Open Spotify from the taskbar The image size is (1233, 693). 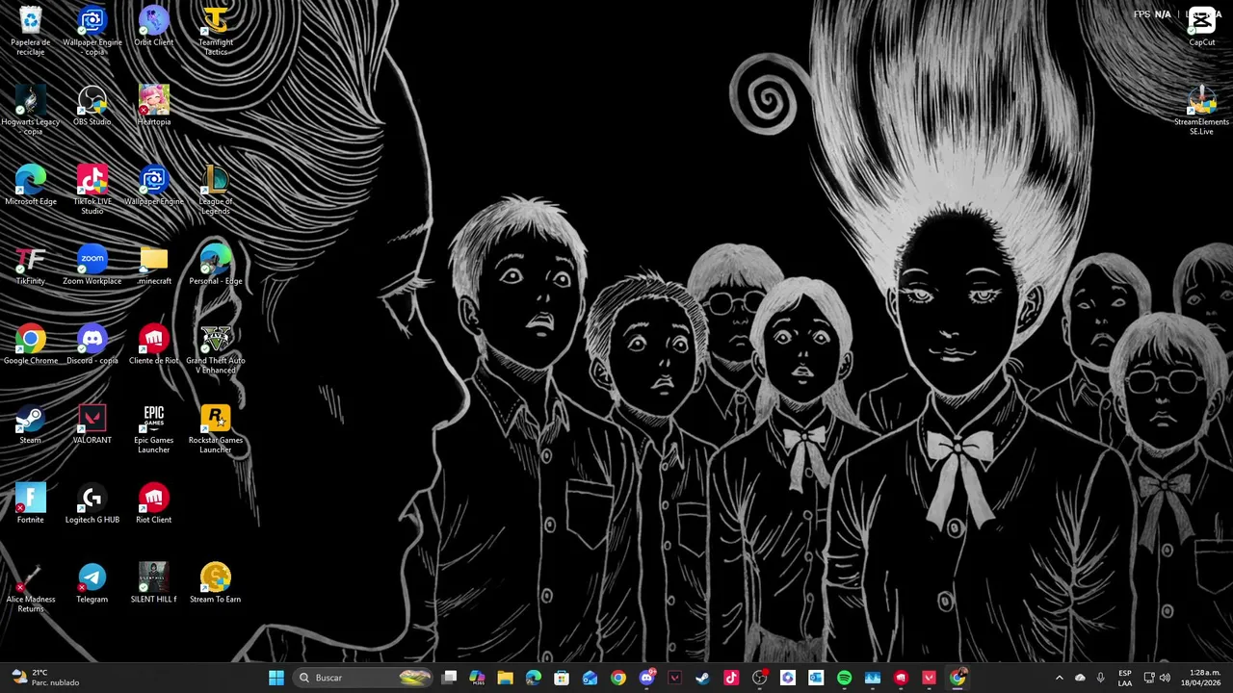844,678
